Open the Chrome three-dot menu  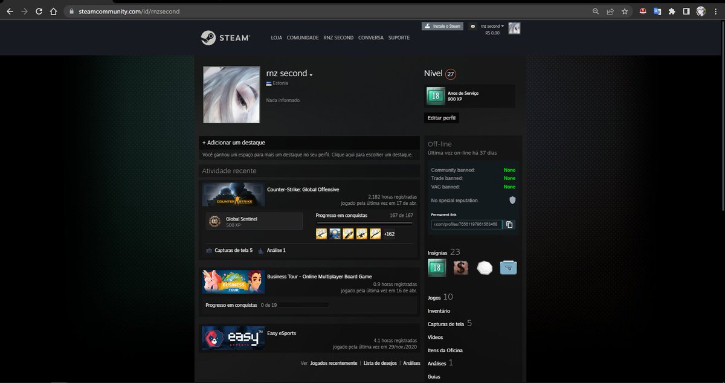[716, 11]
